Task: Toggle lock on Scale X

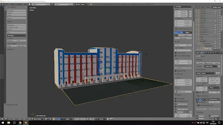Action: point(191,11)
